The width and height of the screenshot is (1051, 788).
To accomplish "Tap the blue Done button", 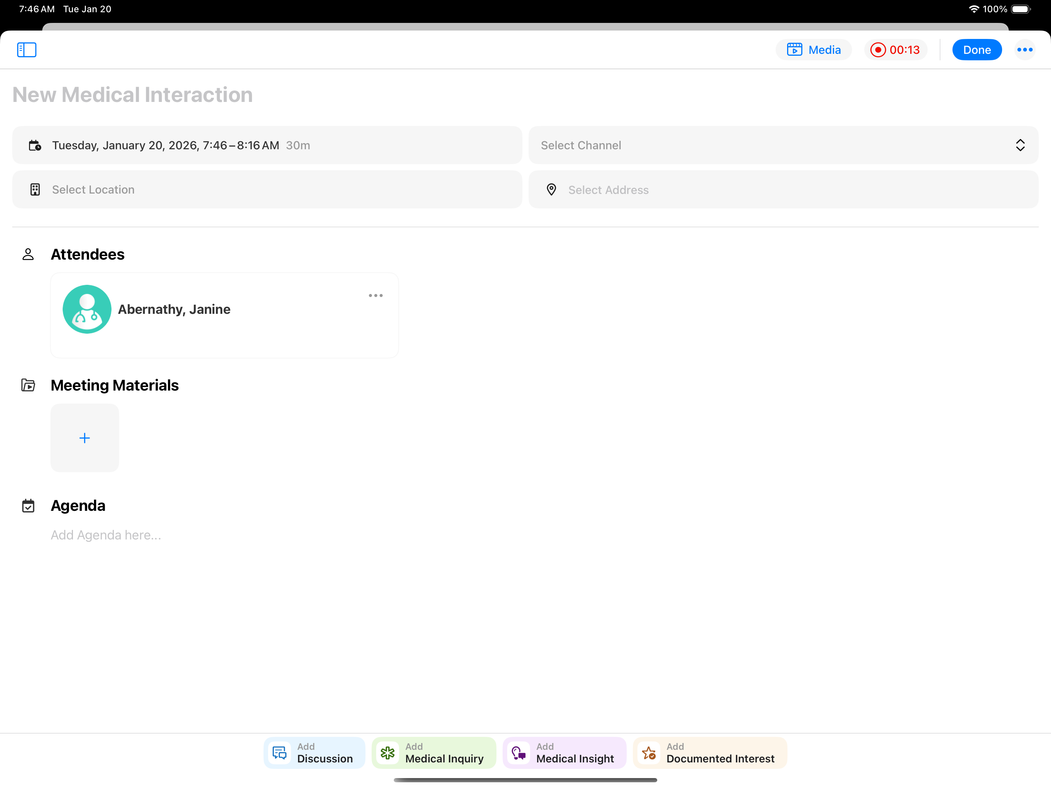I will coord(977,50).
